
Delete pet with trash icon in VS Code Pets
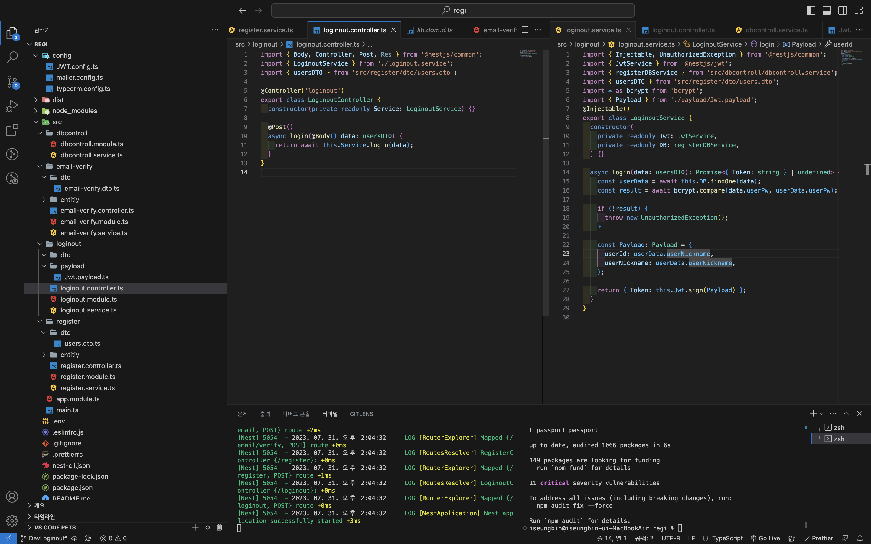click(219, 527)
